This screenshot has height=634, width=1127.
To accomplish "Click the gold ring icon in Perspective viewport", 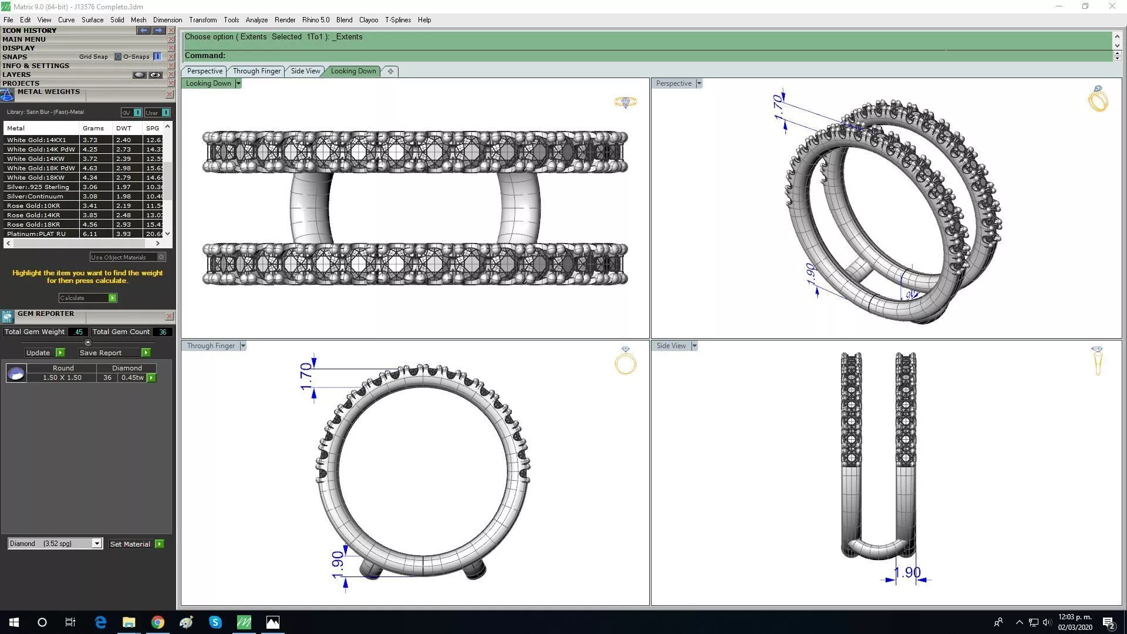I will (x=1098, y=99).
